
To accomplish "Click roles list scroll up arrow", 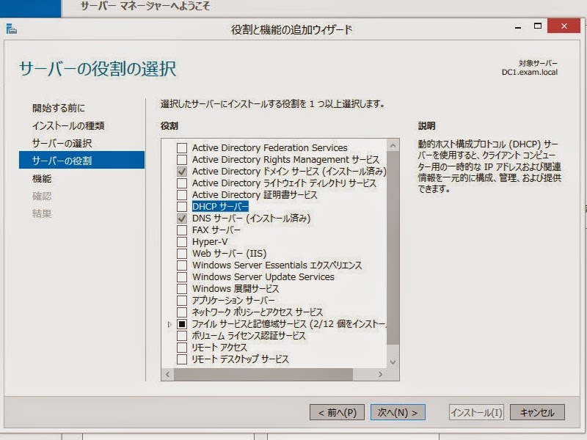I will 393,145.
